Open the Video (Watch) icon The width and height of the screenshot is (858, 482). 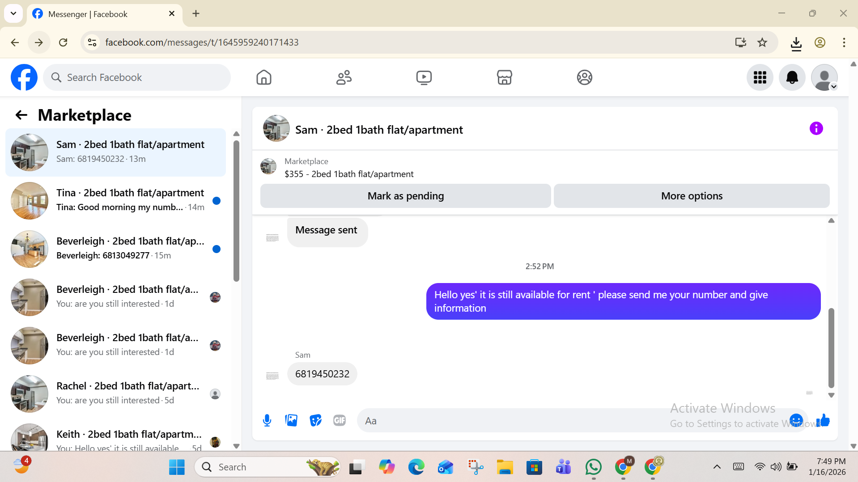(424, 77)
